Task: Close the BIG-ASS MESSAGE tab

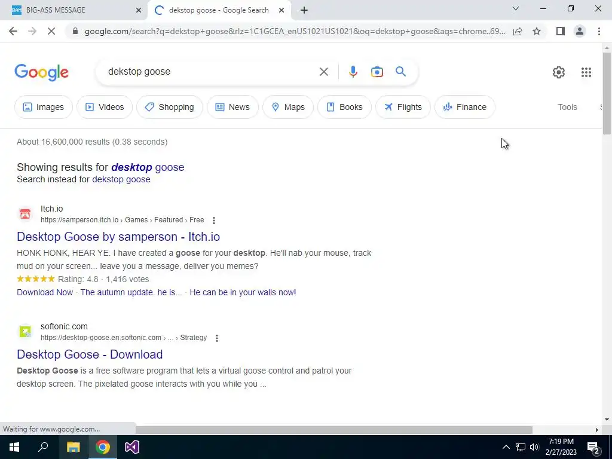Action: [x=139, y=10]
